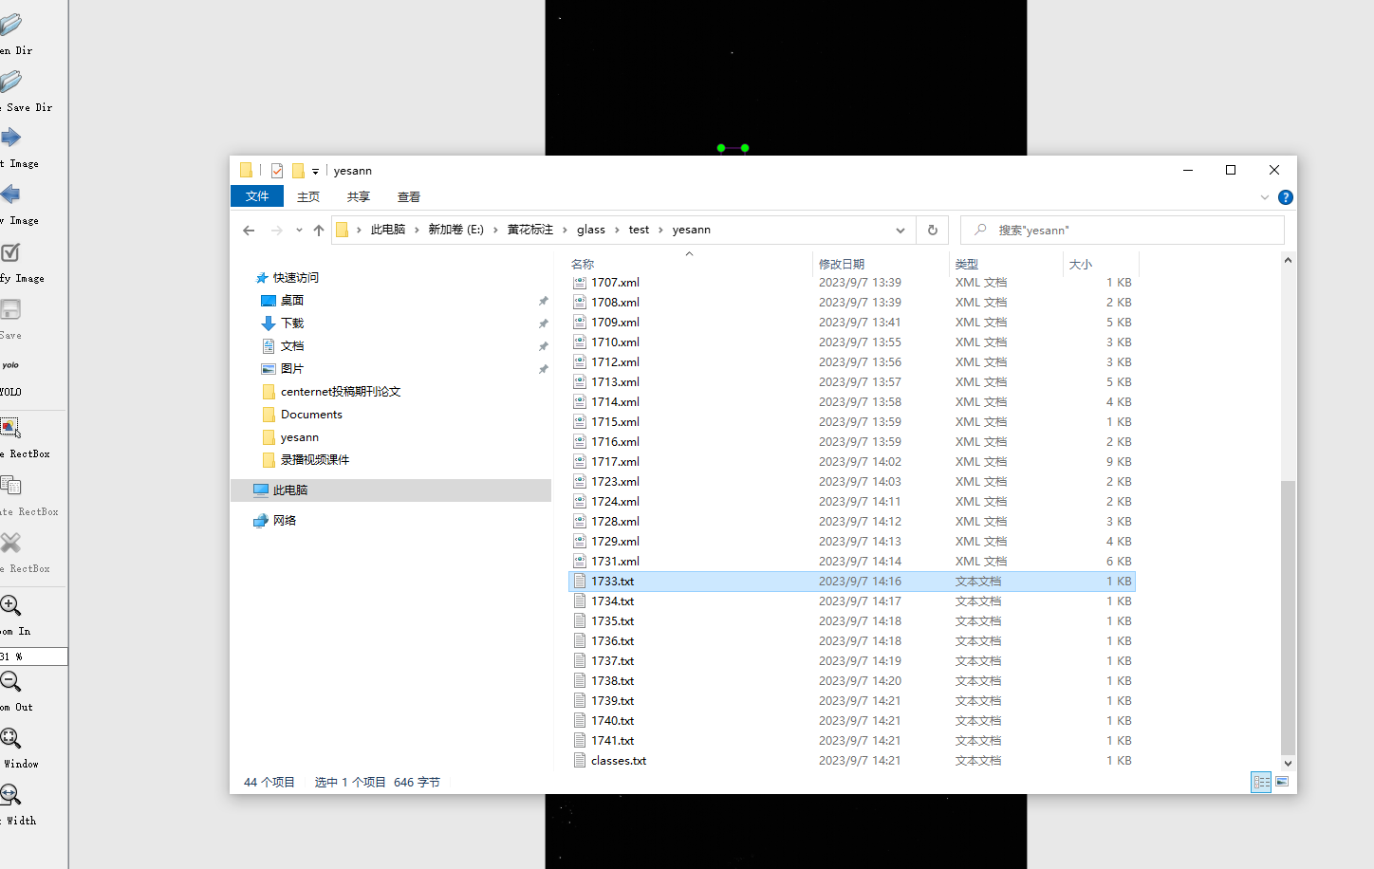
Task: Click pin icon beside 图片 in navigation pane
Action: click(x=544, y=369)
